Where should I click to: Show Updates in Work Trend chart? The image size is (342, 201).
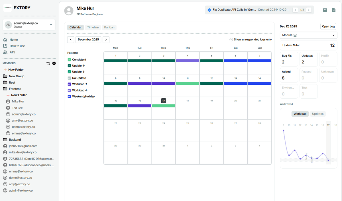[x=317, y=114]
